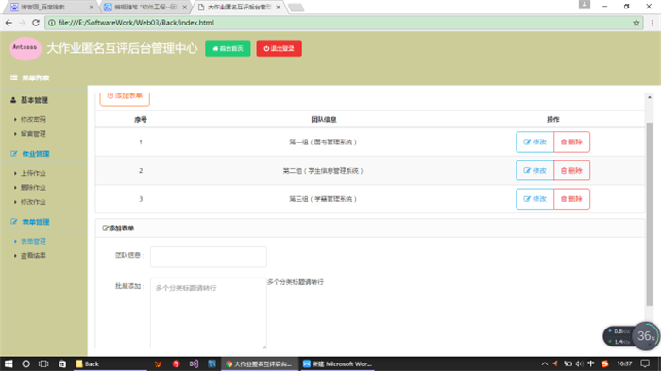Open 修改密码 in the sidebar
This screenshot has height=371, width=661.
33,119
